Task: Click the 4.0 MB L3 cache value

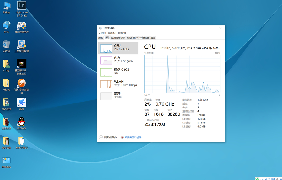Action: pos(201,126)
